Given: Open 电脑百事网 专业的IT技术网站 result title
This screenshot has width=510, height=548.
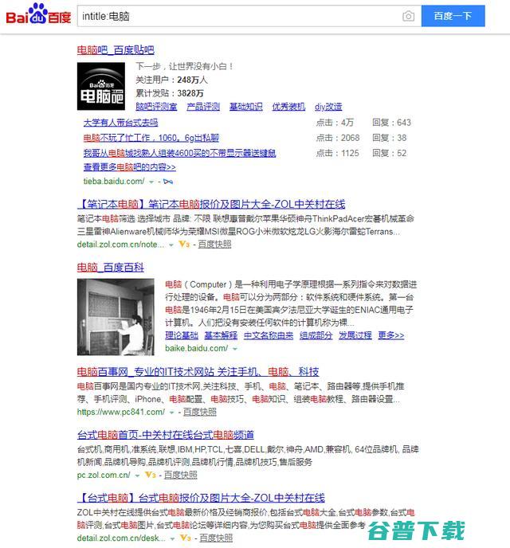Looking at the screenshot, I should point(198,371).
